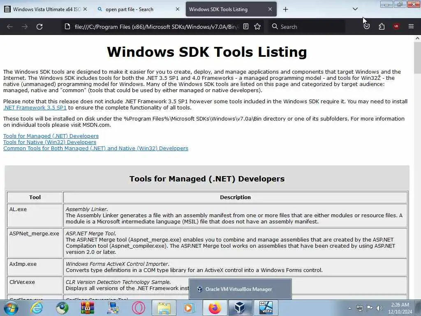Screen dimensions: 421x316
Task: Open the Action Center flag icon
Action: [x=370, y=308]
